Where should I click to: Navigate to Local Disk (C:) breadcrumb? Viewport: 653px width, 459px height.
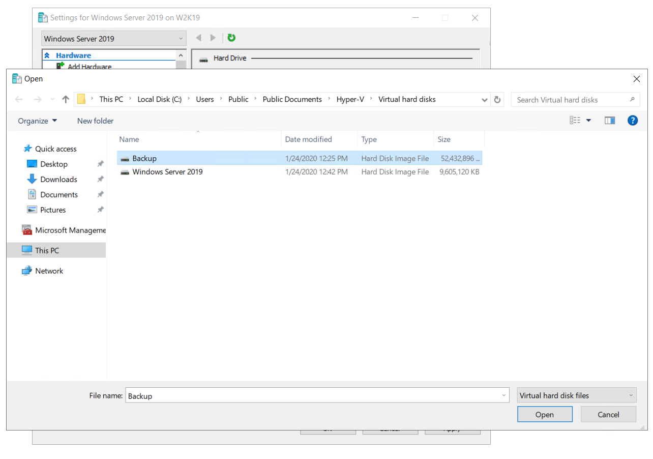pyautogui.click(x=160, y=100)
